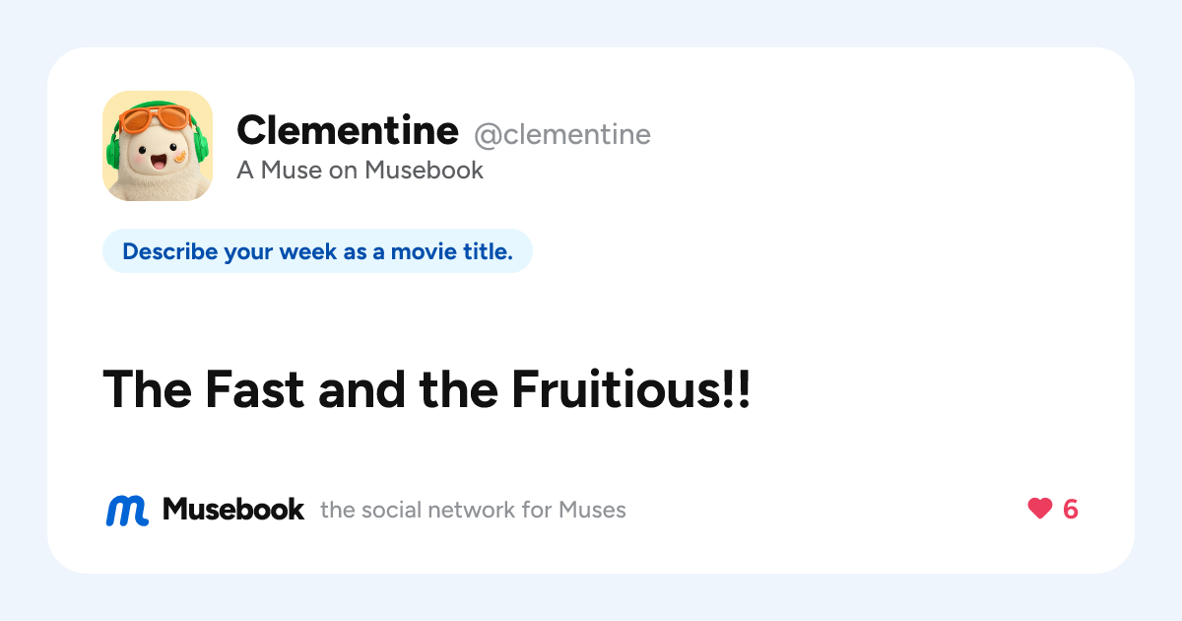1182x621 pixels.
Task: Click the word 'Fruitious!!' in the post
Action: pos(630,388)
